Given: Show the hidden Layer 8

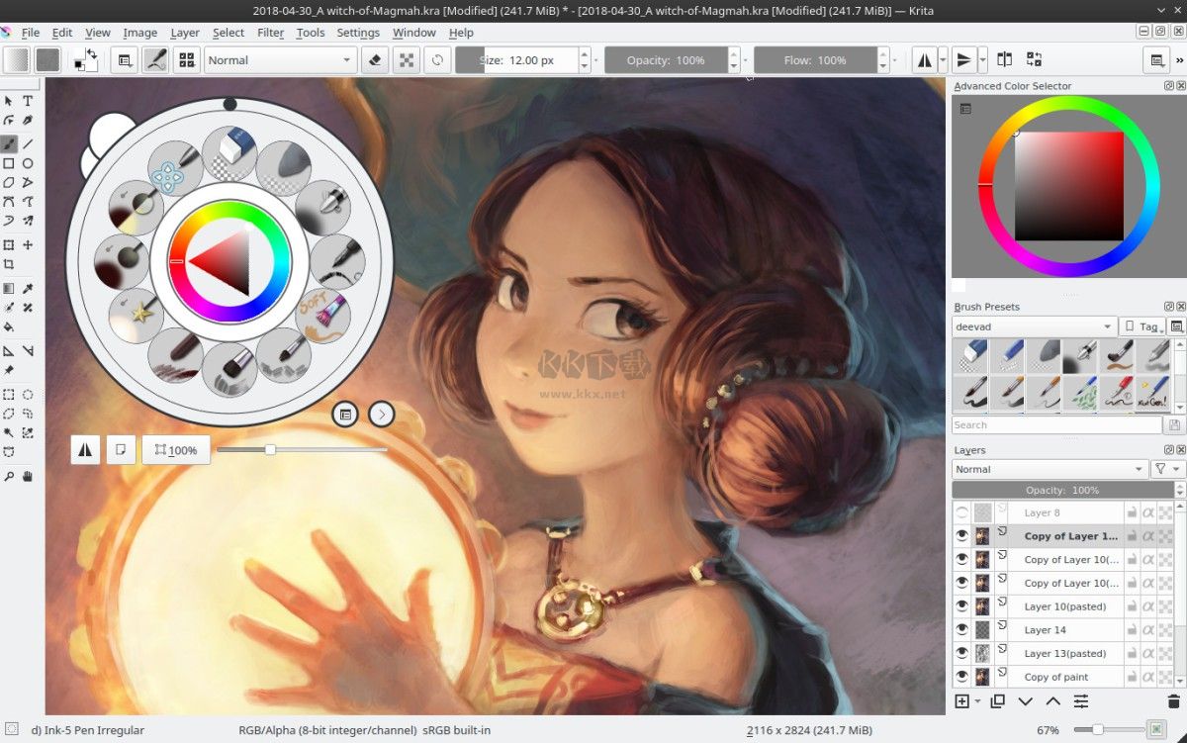Looking at the screenshot, I should point(961,511).
